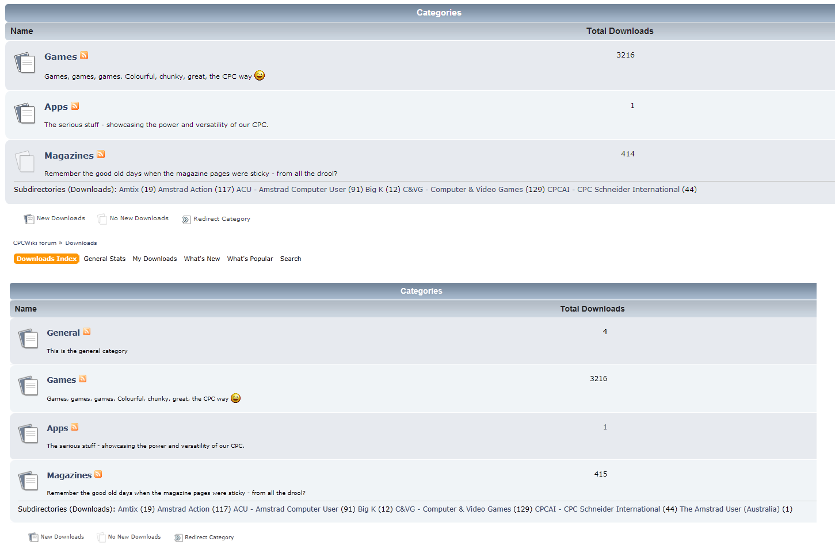Click the General category folder icon
This screenshot has width=835, height=553.
(28, 339)
